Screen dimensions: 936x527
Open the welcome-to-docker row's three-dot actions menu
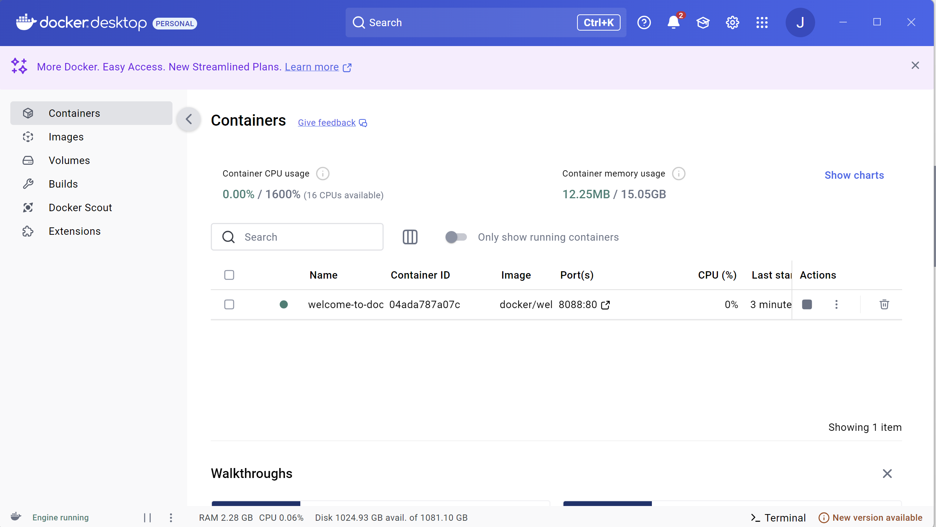click(836, 304)
